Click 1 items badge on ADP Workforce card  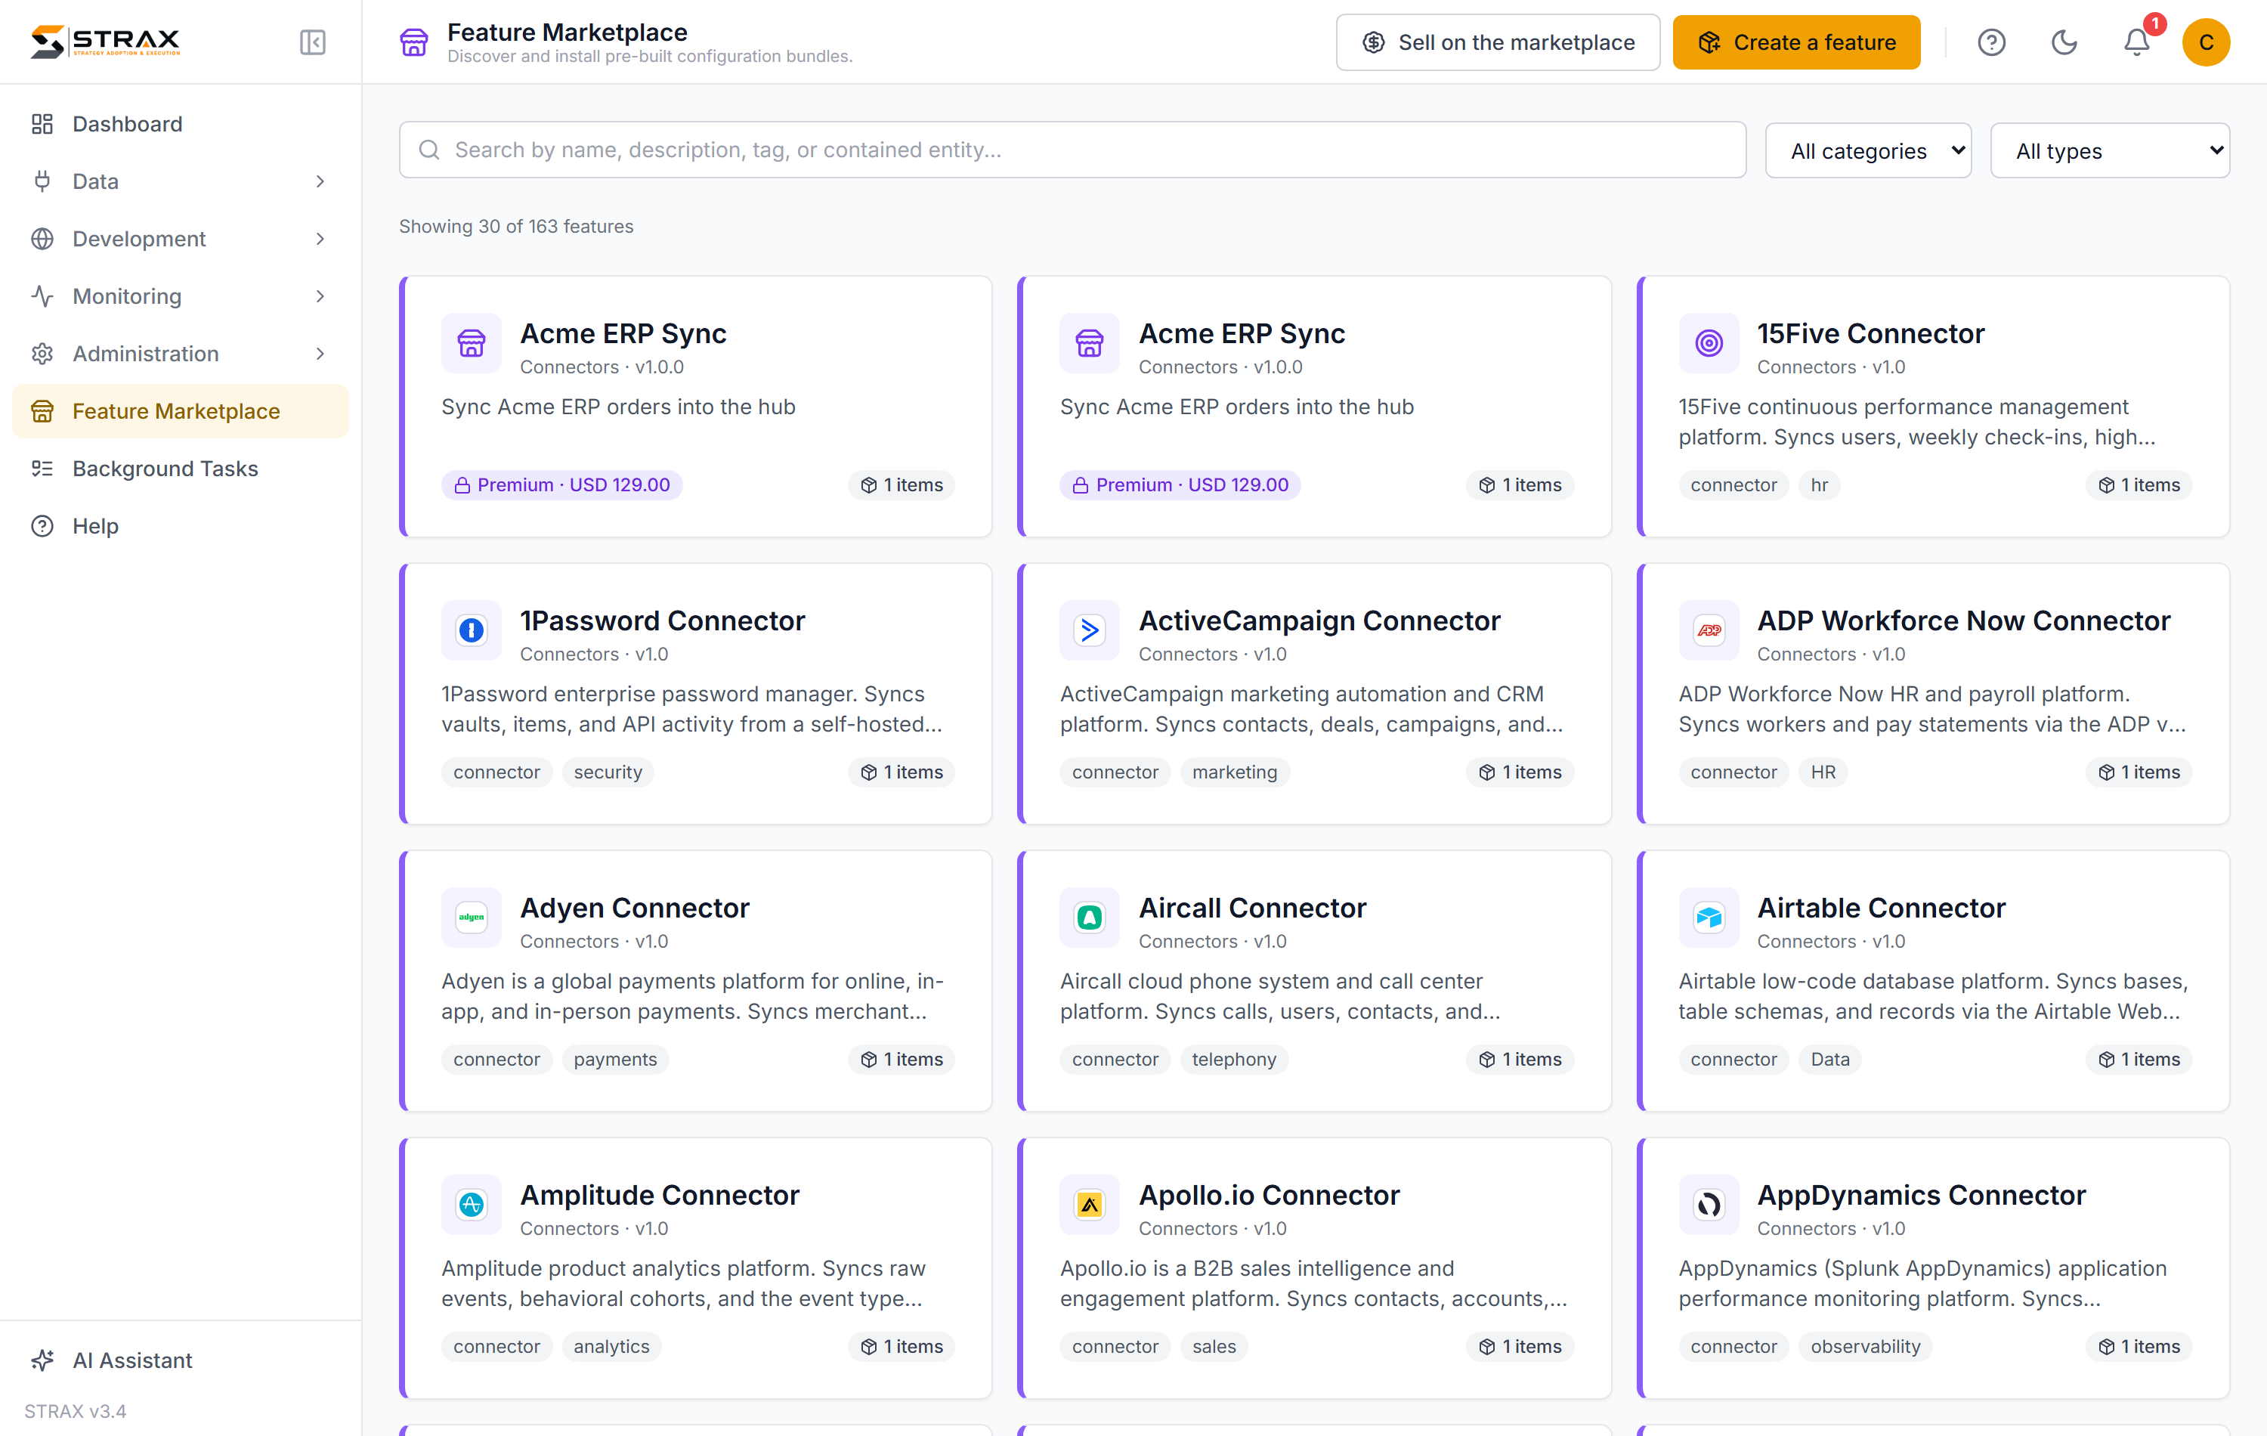pos(2138,772)
